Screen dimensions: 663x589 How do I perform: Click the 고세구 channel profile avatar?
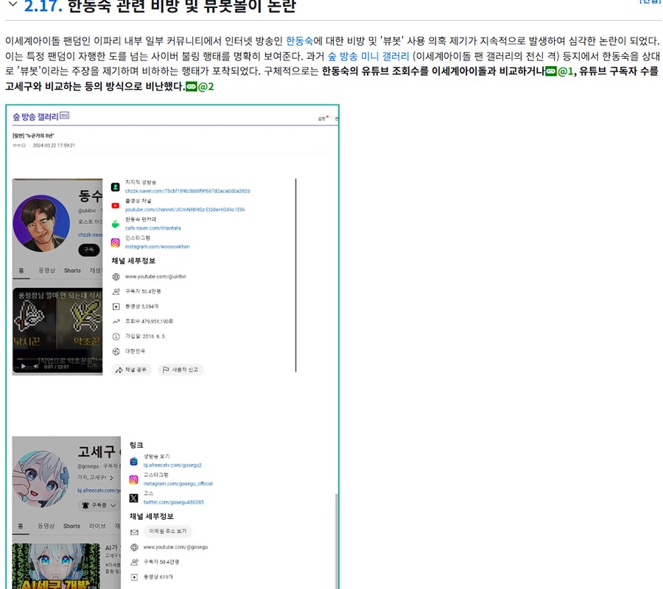[x=41, y=479]
